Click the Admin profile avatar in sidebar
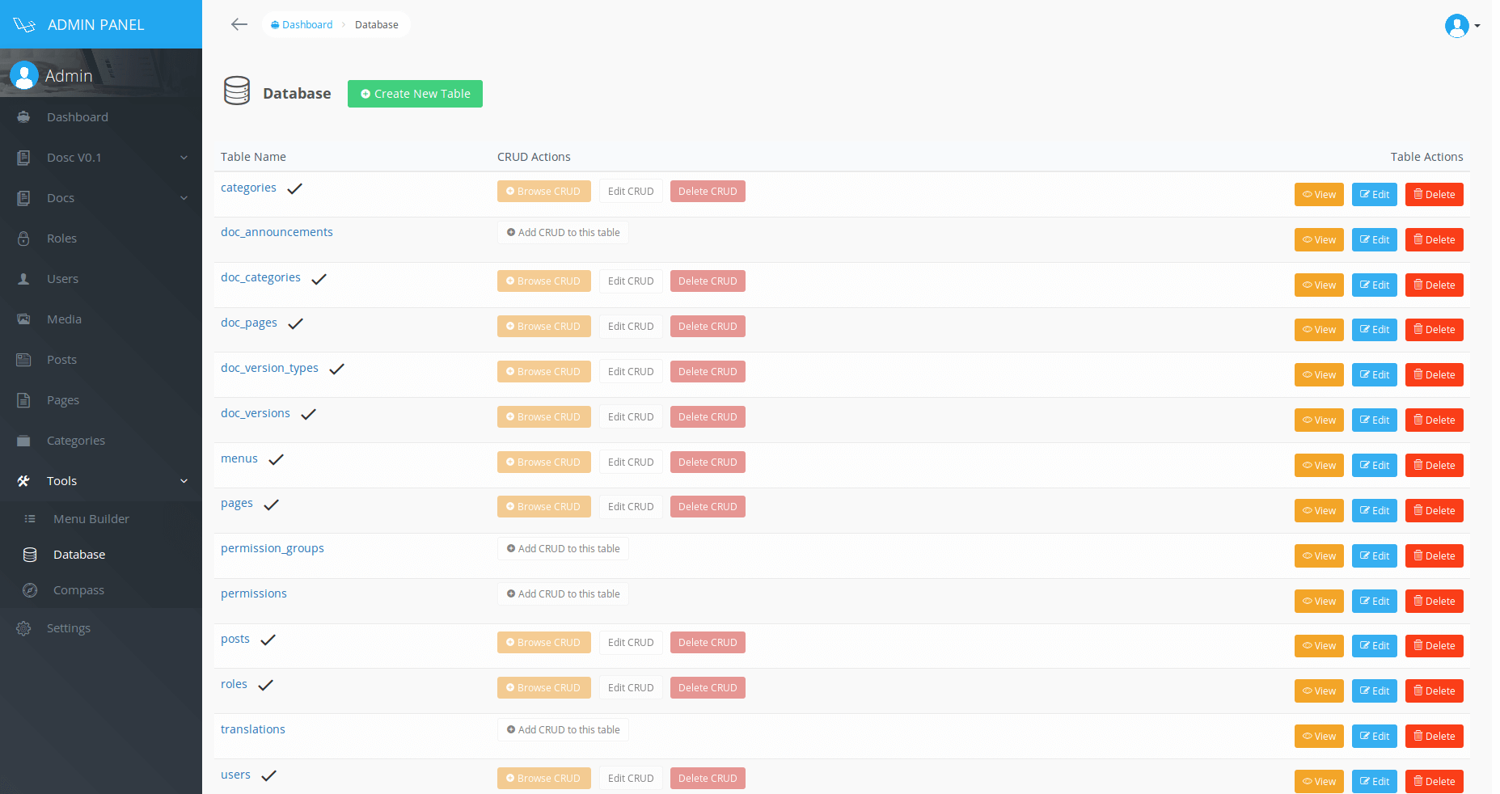The height and width of the screenshot is (794, 1500). tap(24, 75)
